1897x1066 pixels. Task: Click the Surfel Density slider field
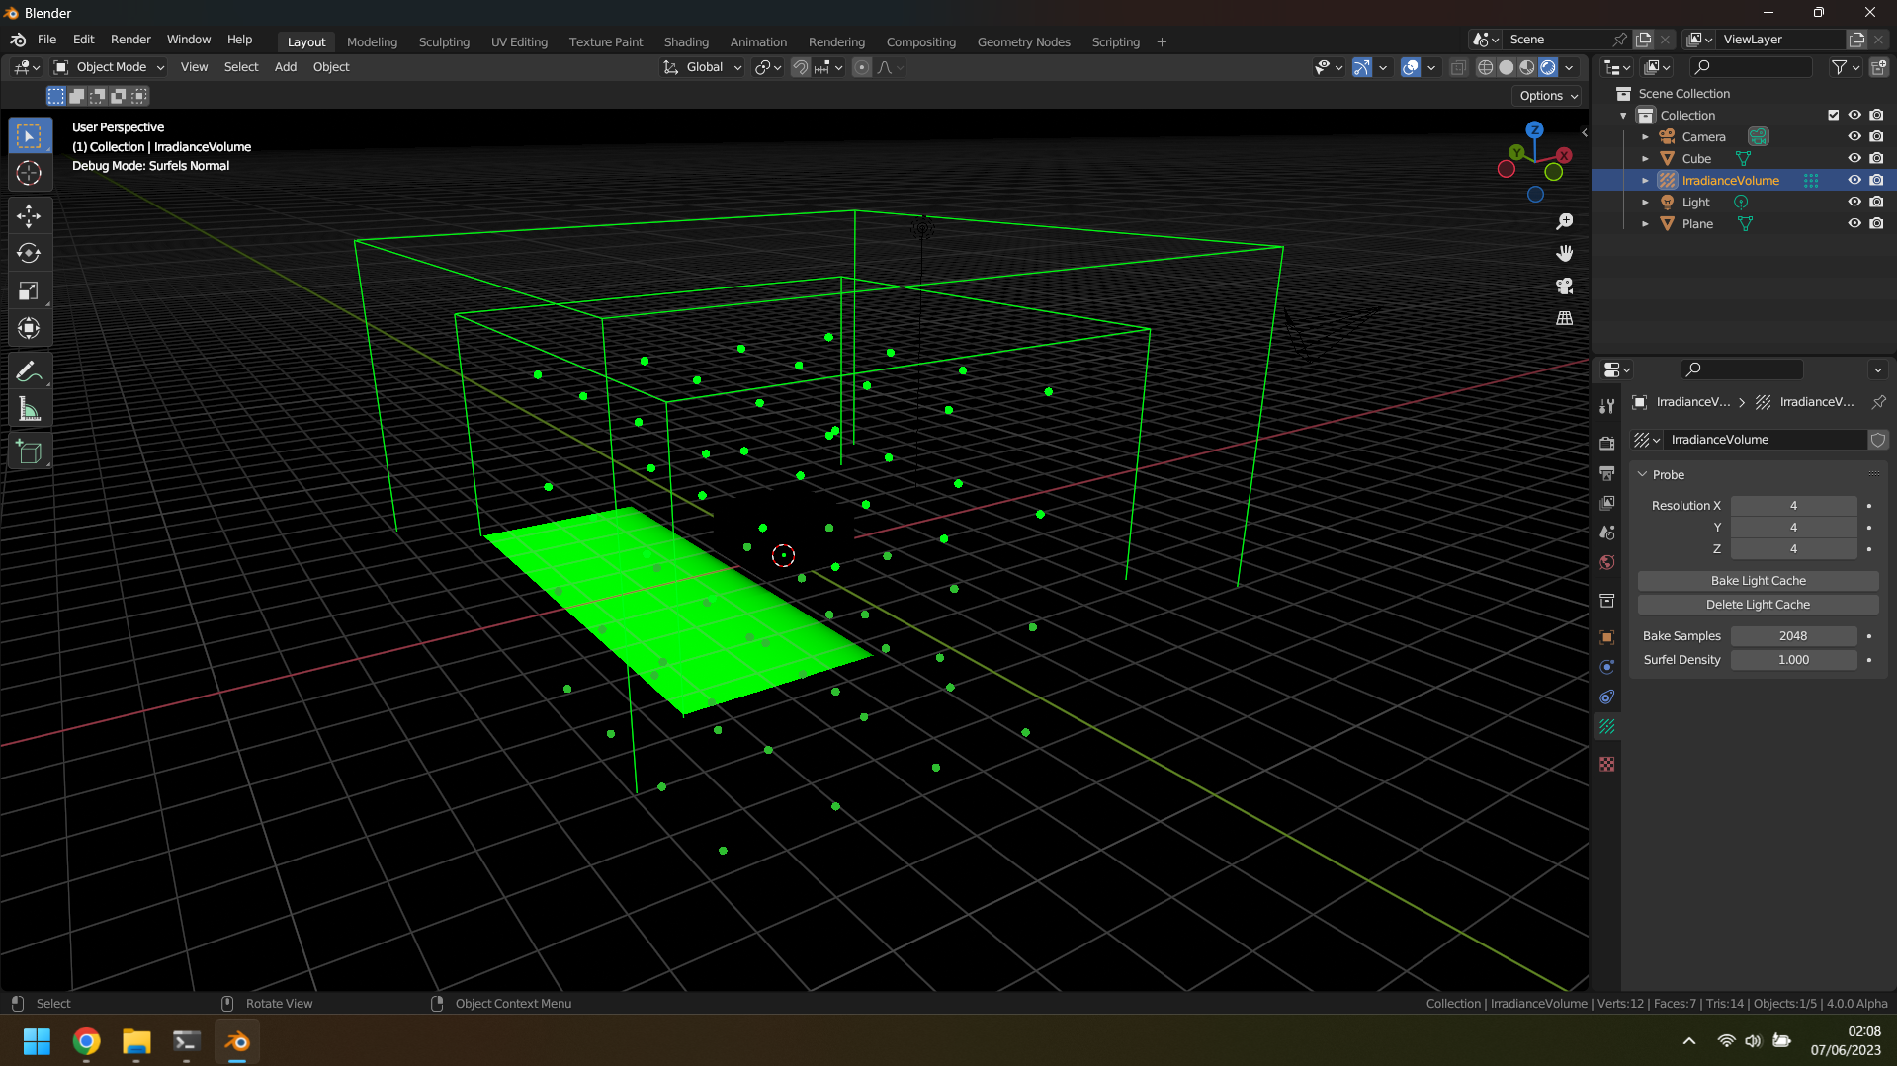click(1792, 660)
